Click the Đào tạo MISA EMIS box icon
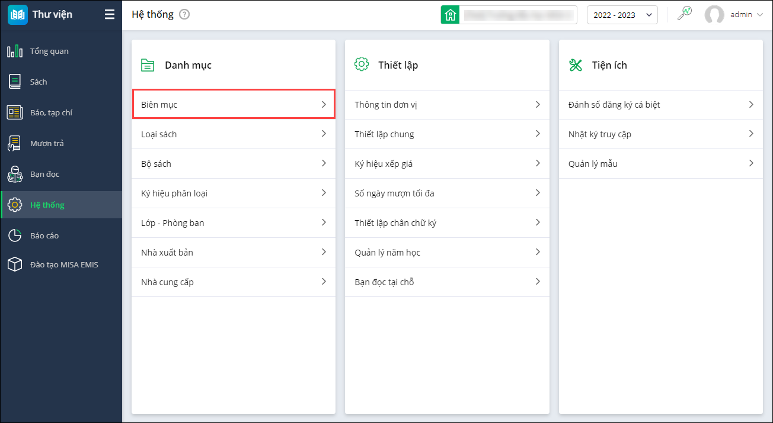The height and width of the screenshot is (423, 773). point(15,264)
